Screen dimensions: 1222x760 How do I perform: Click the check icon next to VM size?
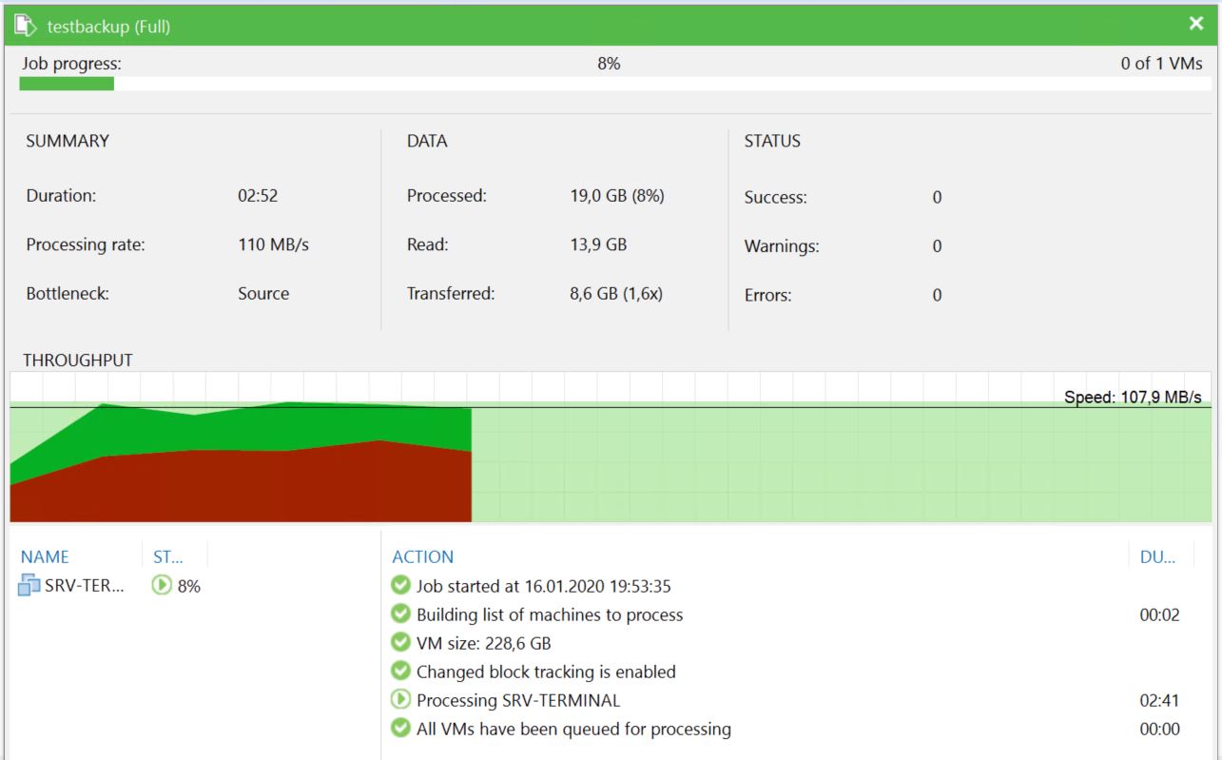pos(401,643)
